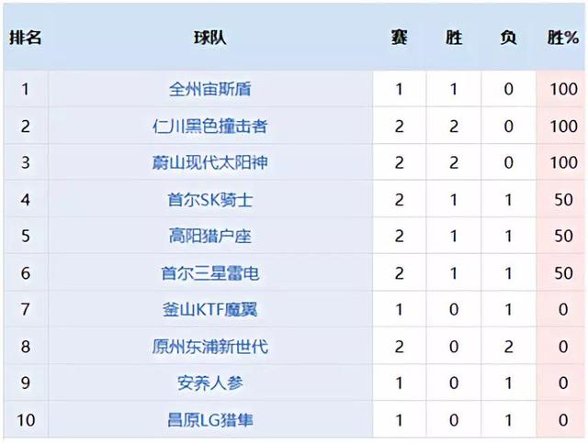
Task: Open 首尔SK骑士 team page
Action: 210,200
